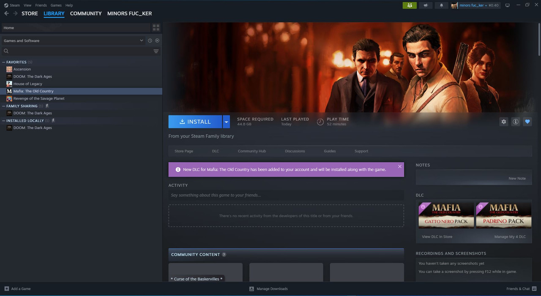Screen dimensions: 541x296
Task: Open Gatto Nero Pack DLC thumbnail
Action: (446, 215)
